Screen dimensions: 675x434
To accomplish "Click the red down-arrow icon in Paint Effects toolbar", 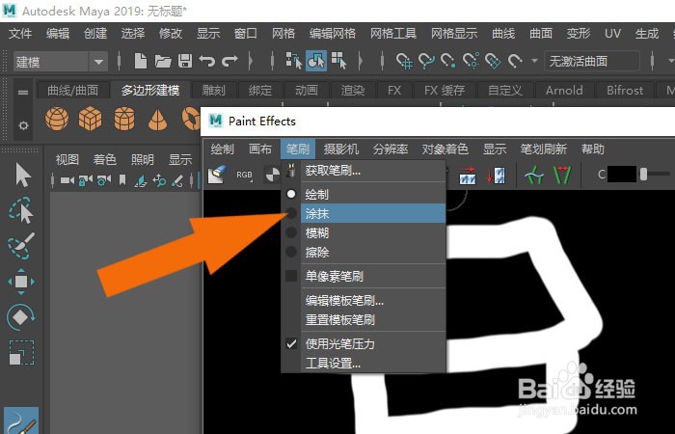I will pos(496,176).
